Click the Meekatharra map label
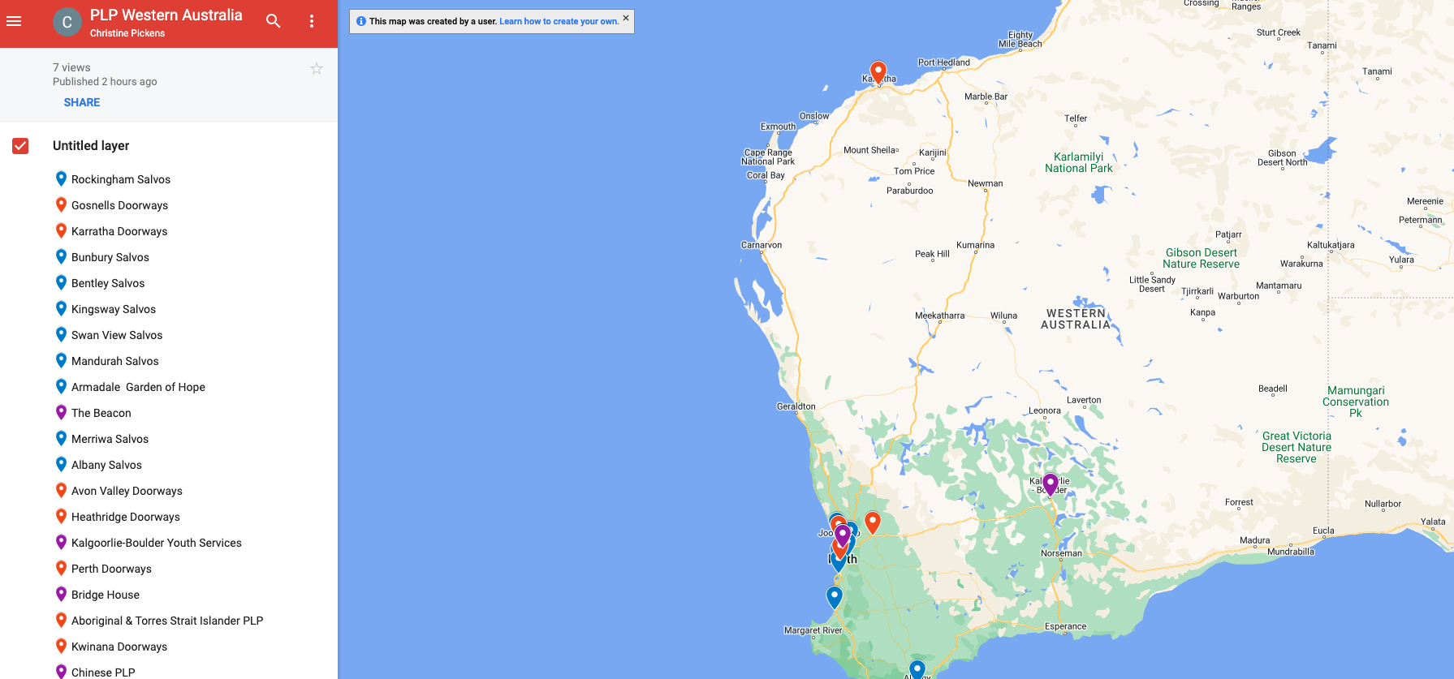This screenshot has width=1454, height=679. click(x=940, y=316)
